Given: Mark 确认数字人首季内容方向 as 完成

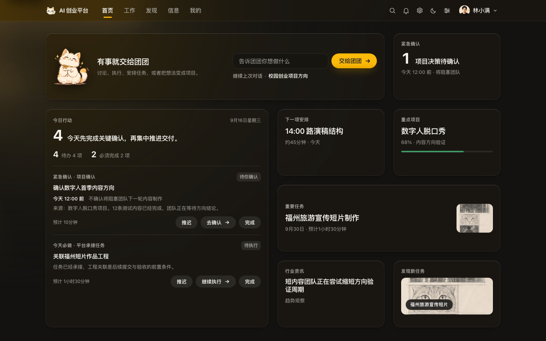Looking at the screenshot, I should point(250,222).
